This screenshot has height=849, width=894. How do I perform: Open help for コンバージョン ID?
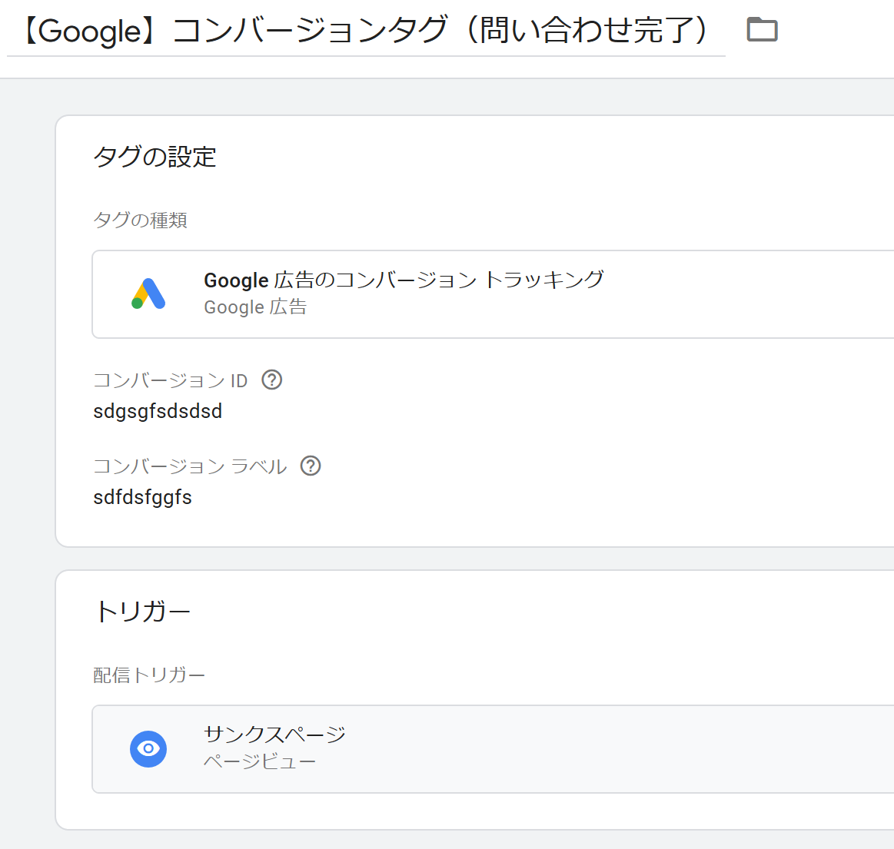click(272, 380)
